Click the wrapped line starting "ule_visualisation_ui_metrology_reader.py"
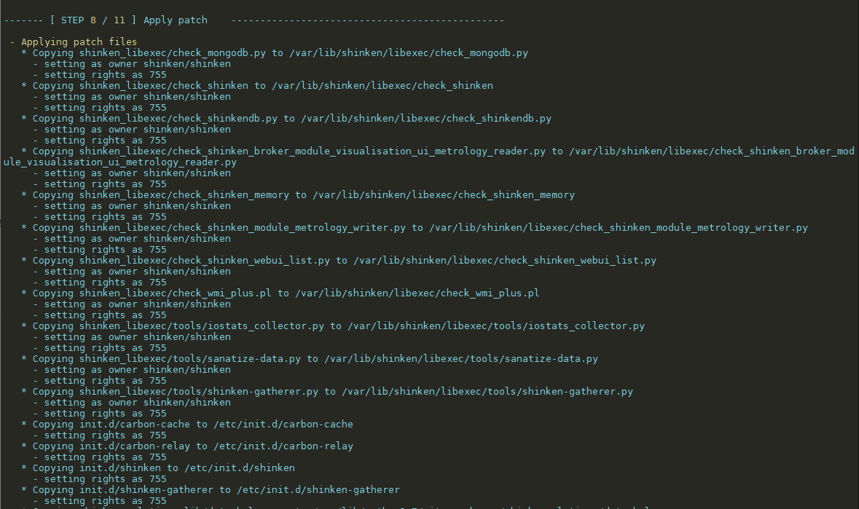 click(x=120, y=162)
